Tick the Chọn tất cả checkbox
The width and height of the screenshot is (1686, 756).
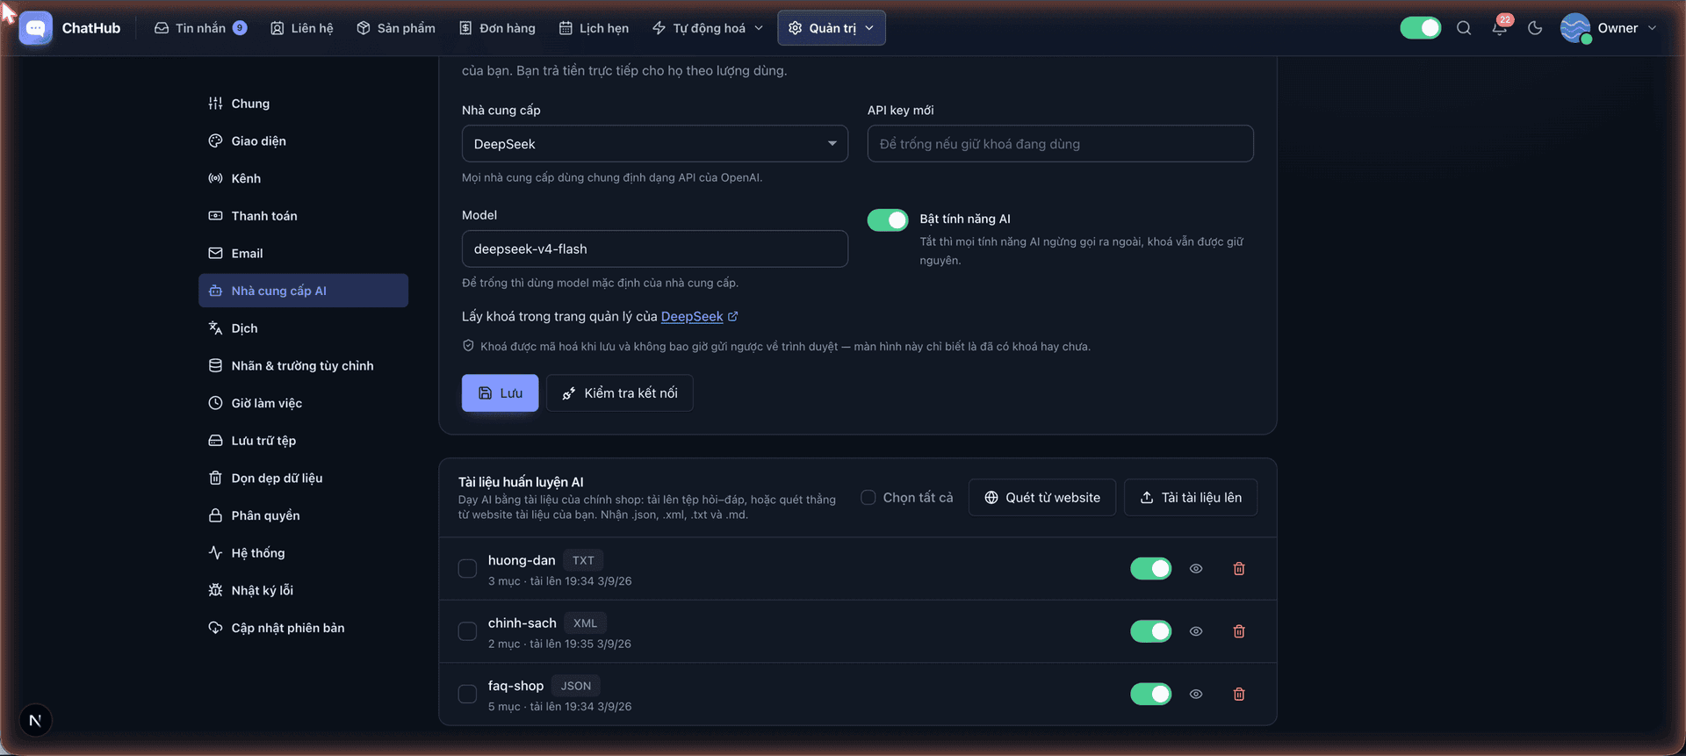point(868,498)
